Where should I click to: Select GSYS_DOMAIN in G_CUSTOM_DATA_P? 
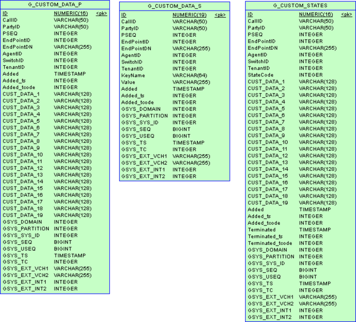(x=23, y=222)
